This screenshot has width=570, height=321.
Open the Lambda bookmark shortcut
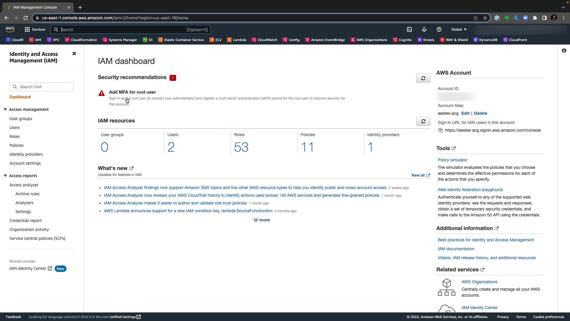(x=237, y=40)
